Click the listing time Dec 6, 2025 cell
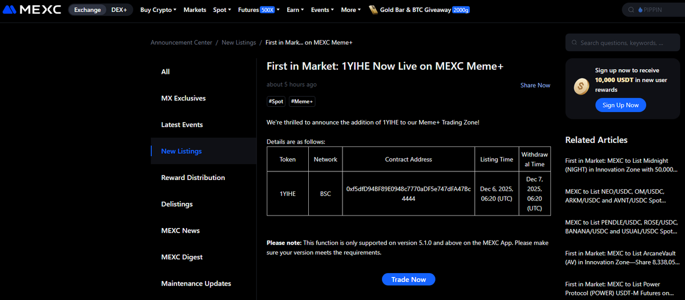685x300 pixels. pos(497,194)
